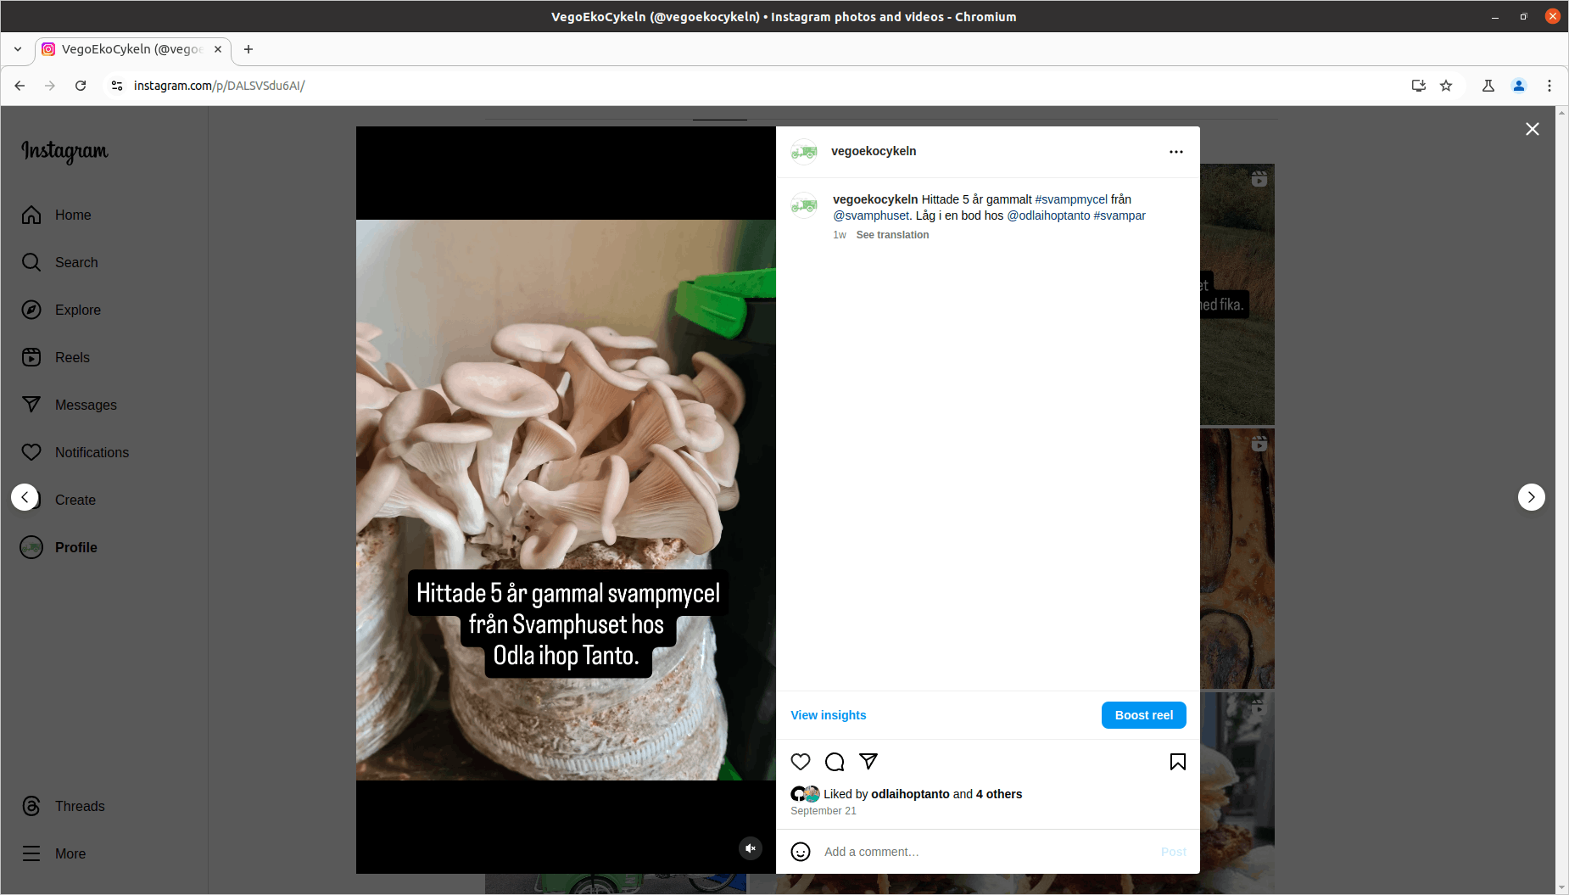Expand the tab search dropdown
The height and width of the screenshot is (895, 1569).
(x=18, y=49)
